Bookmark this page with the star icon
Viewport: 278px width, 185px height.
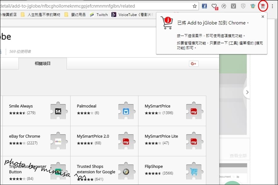pos(194,6)
